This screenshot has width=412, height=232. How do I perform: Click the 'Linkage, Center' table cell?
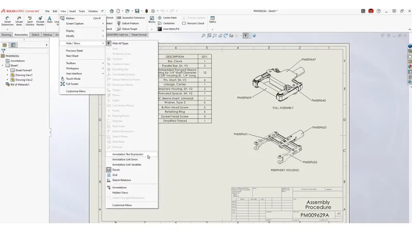(x=175, y=85)
